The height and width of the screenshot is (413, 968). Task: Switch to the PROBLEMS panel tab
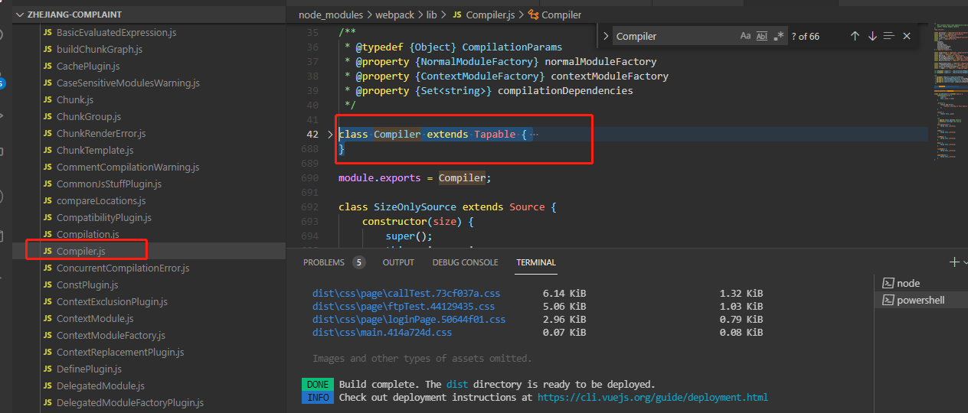point(324,262)
